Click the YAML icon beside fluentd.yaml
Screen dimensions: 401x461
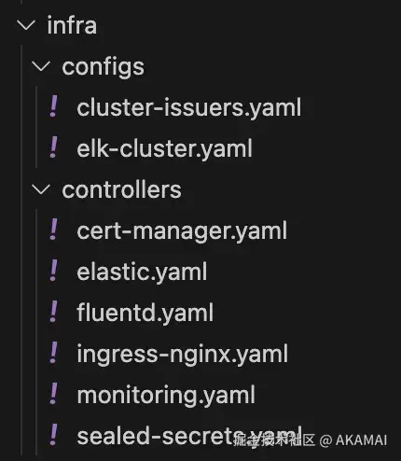(x=54, y=312)
